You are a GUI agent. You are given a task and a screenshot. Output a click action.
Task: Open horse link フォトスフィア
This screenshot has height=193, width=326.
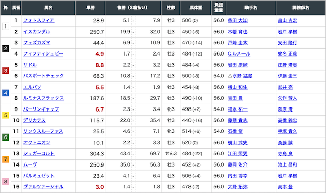pyautogui.click(x=39, y=20)
